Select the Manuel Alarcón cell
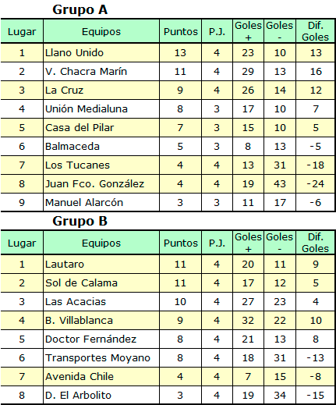 (101, 203)
